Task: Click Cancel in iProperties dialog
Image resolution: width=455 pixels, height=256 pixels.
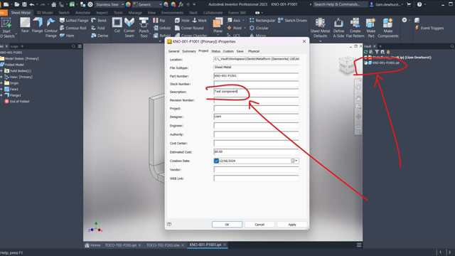Action: point(259,225)
